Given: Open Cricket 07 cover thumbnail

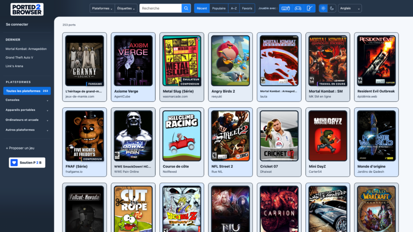Looking at the screenshot, I should click(x=279, y=136).
